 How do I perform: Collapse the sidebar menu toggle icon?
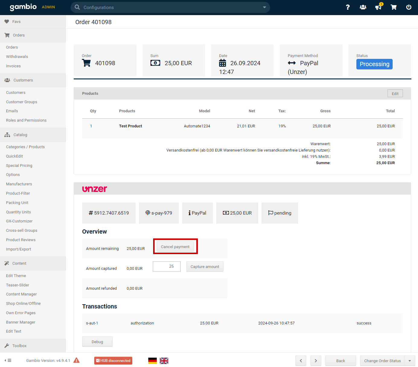[x=8, y=361]
